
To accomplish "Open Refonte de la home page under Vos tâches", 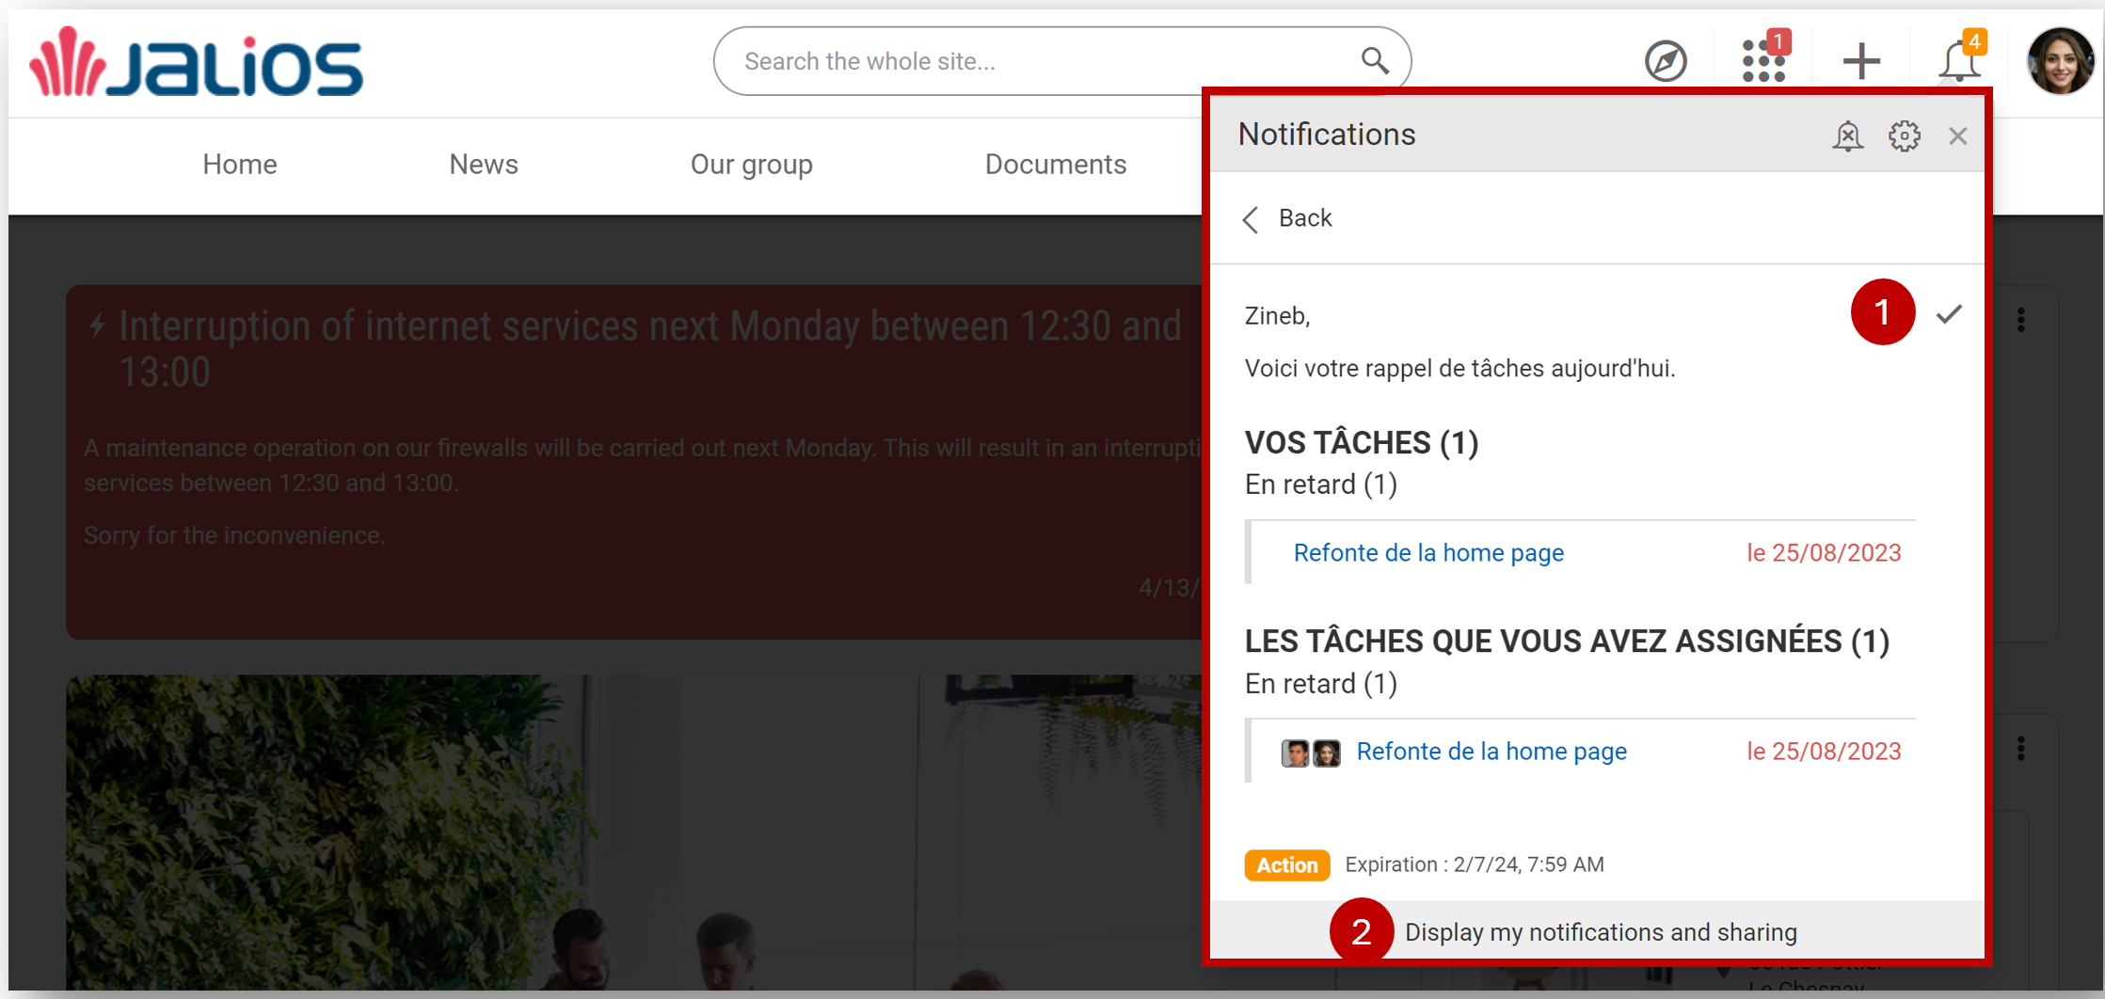I will click(x=1428, y=553).
